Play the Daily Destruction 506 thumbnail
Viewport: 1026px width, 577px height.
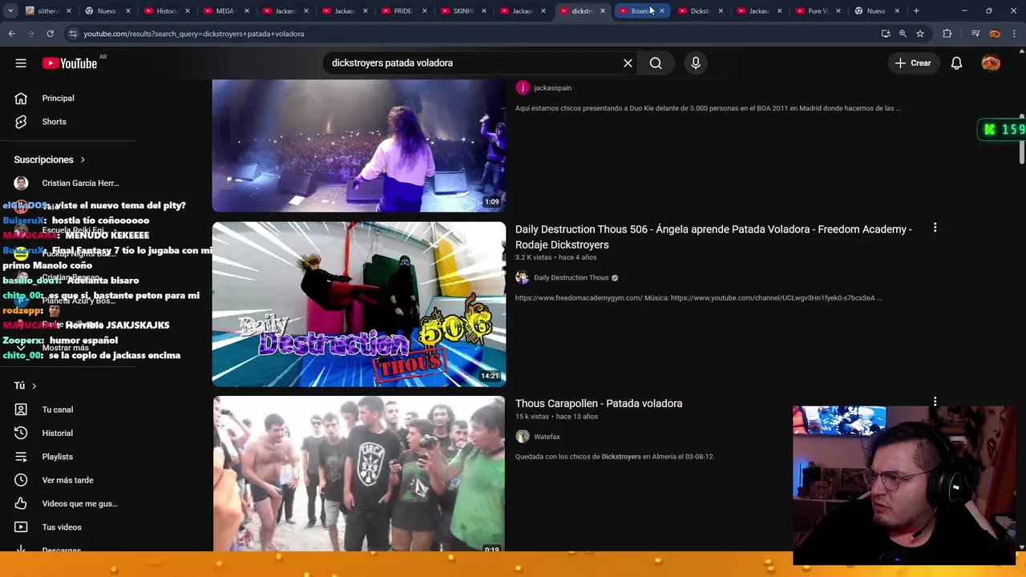coord(358,305)
